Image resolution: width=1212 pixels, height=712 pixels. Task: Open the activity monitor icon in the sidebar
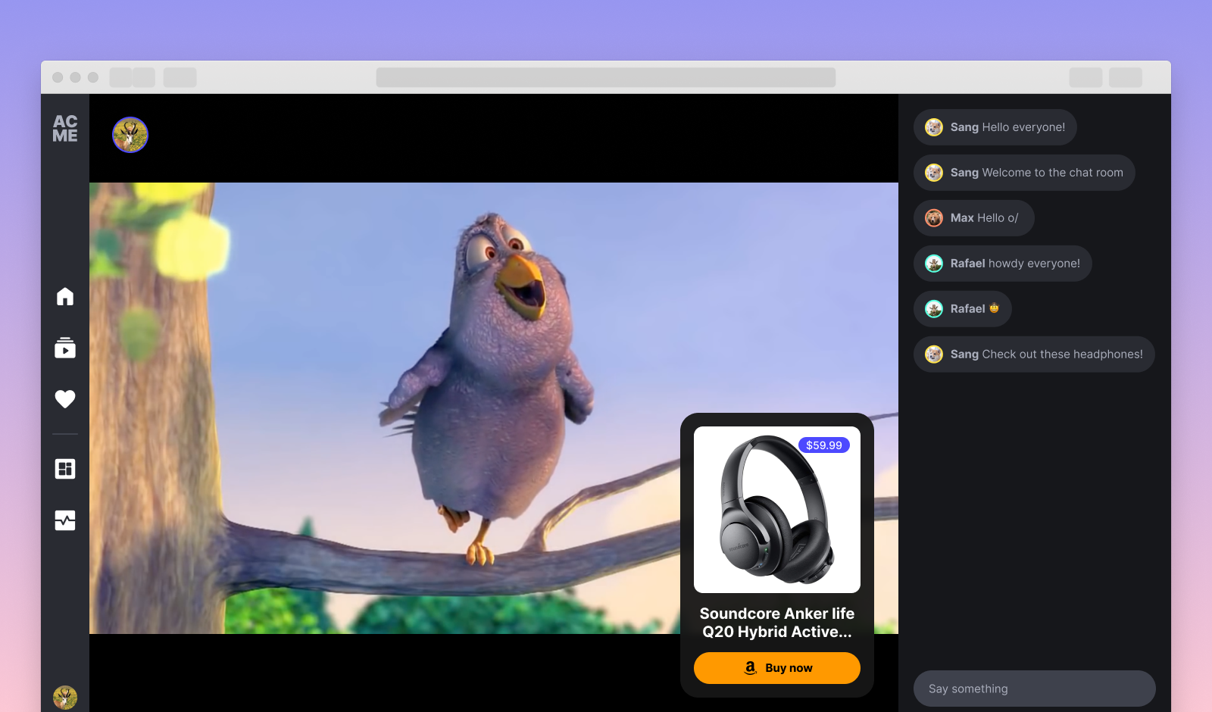point(65,520)
